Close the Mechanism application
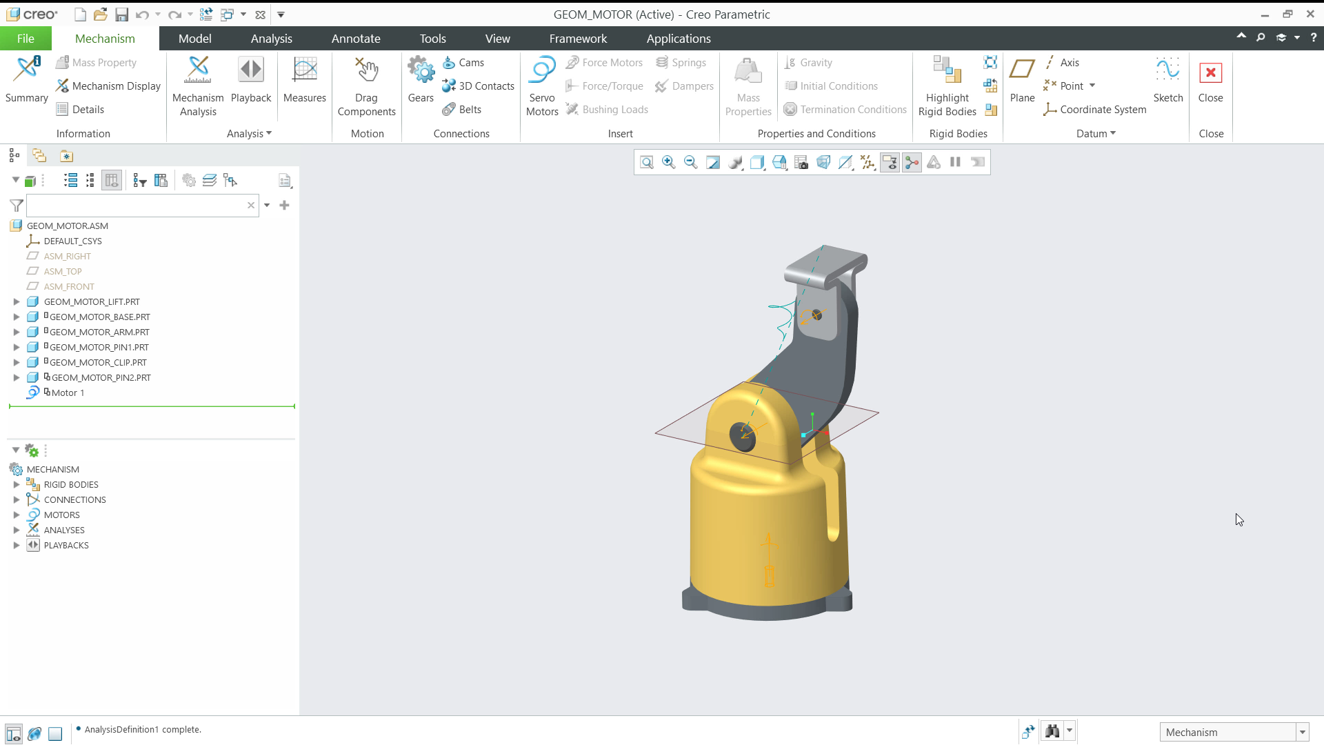 pos(1210,79)
